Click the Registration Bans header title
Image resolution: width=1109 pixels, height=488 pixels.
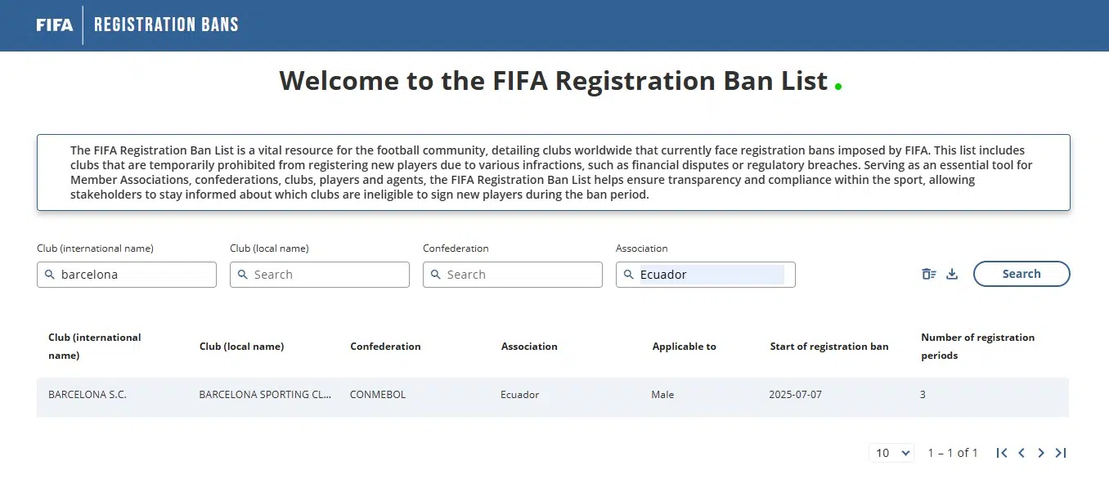166,25
